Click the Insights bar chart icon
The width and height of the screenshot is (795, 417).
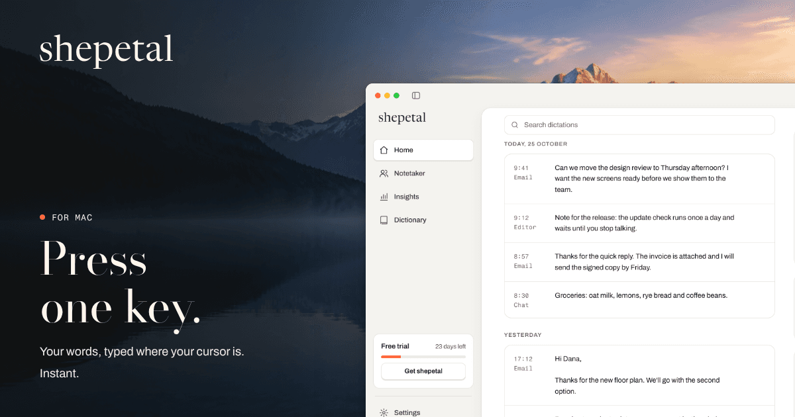click(384, 197)
